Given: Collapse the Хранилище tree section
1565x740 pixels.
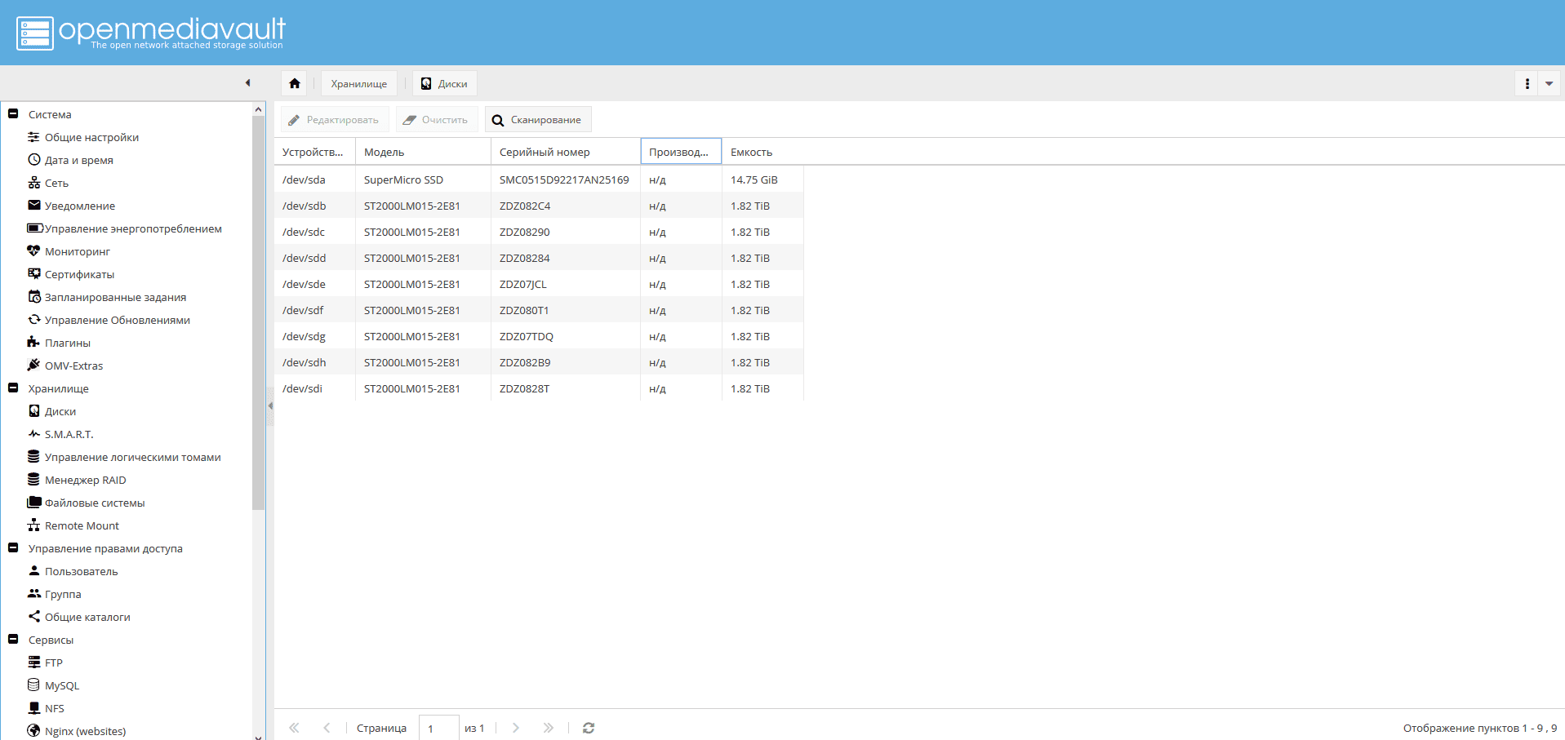Looking at the screenshot, I should [13, 388].
